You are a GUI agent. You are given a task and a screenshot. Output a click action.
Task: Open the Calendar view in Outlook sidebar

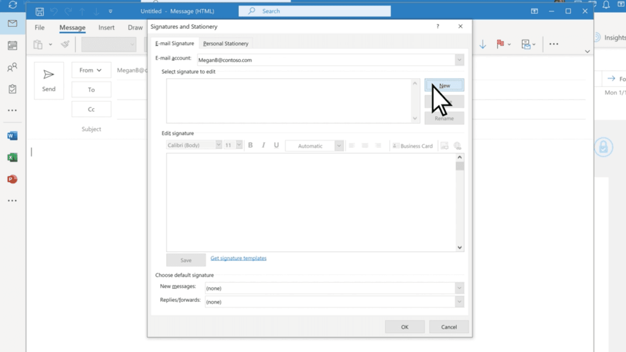tap(12, 45)
